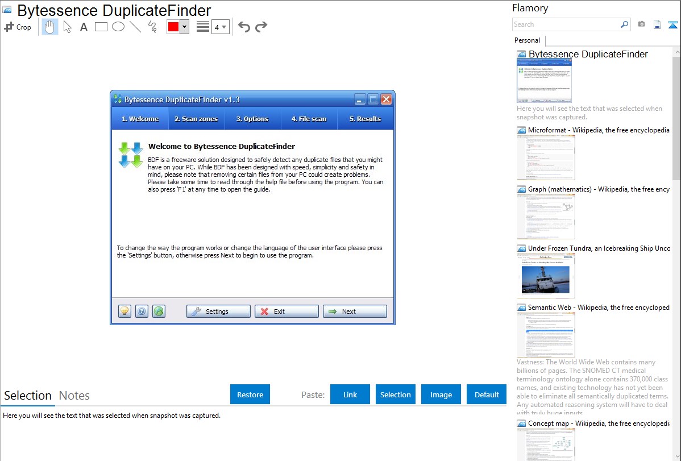Pick the rectangle drawing tool
Image resolution: width=681 pixels, height=461 pixels.
(101, 27)
